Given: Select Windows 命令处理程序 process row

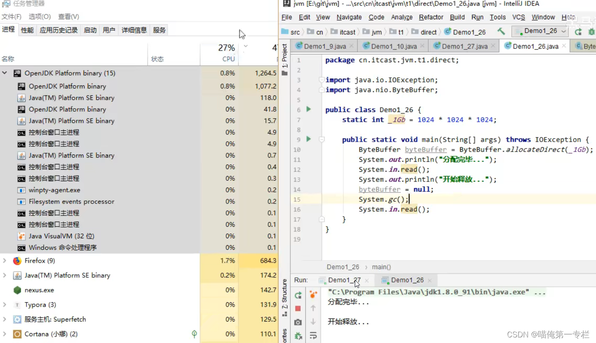Looking at the screenshot, I should click(x=139, y=248).
